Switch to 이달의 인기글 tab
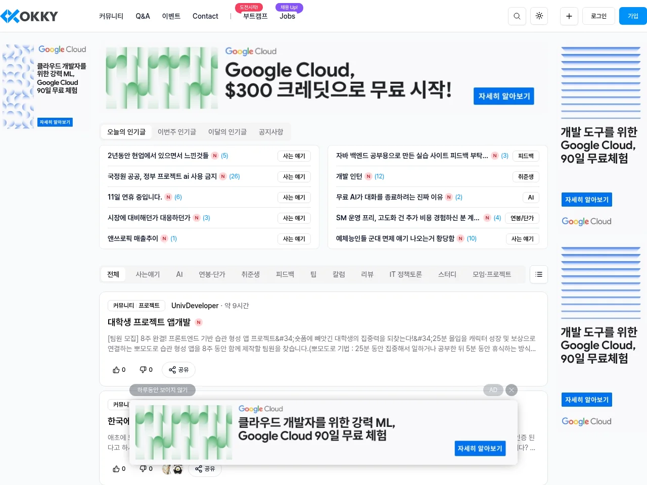 [227, 132]
